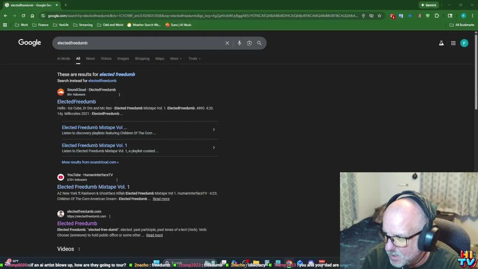
Task: Go back to the previous page
Action: pyautogui.click(x=5, y=16)
